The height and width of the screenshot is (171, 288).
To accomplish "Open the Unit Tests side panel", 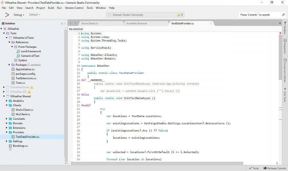I will pyautogui.click(x=285, y=95).
